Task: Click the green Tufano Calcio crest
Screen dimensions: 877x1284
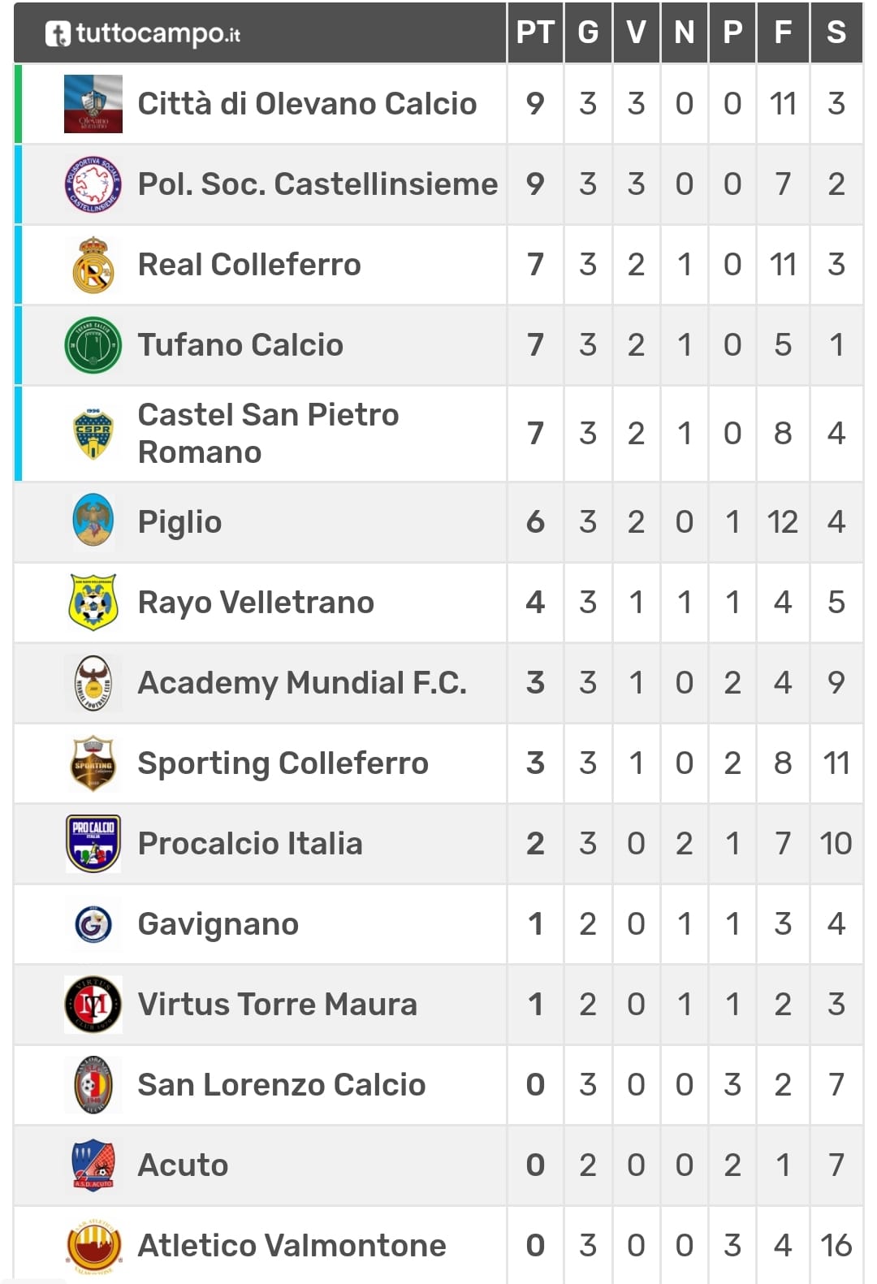Action: point(93,345)
